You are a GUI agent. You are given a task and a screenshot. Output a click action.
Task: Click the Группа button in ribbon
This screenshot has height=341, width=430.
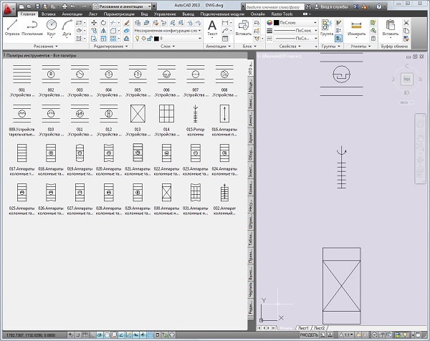(328, 27)
